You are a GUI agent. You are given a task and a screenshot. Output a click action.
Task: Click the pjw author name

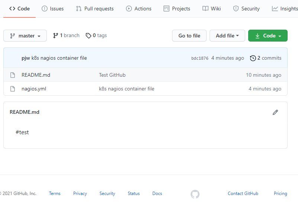pyautogui.click(x=26, y=58)
